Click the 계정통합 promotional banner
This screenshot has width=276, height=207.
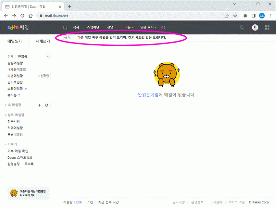pos(29,193)
